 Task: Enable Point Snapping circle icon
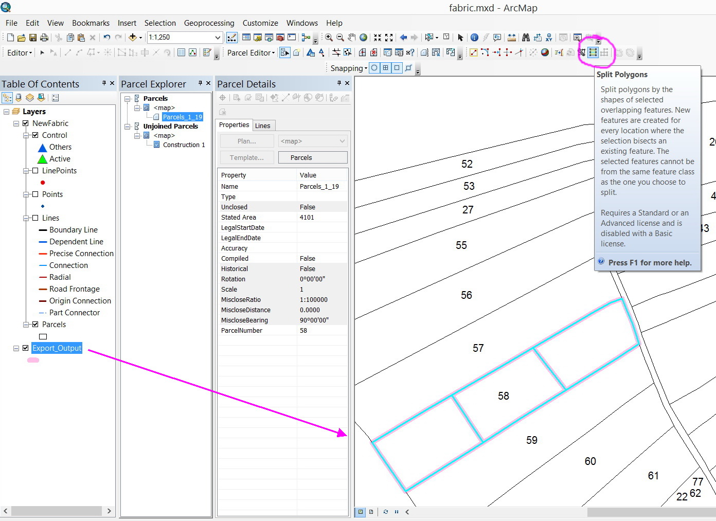click(x=374, y=68)
